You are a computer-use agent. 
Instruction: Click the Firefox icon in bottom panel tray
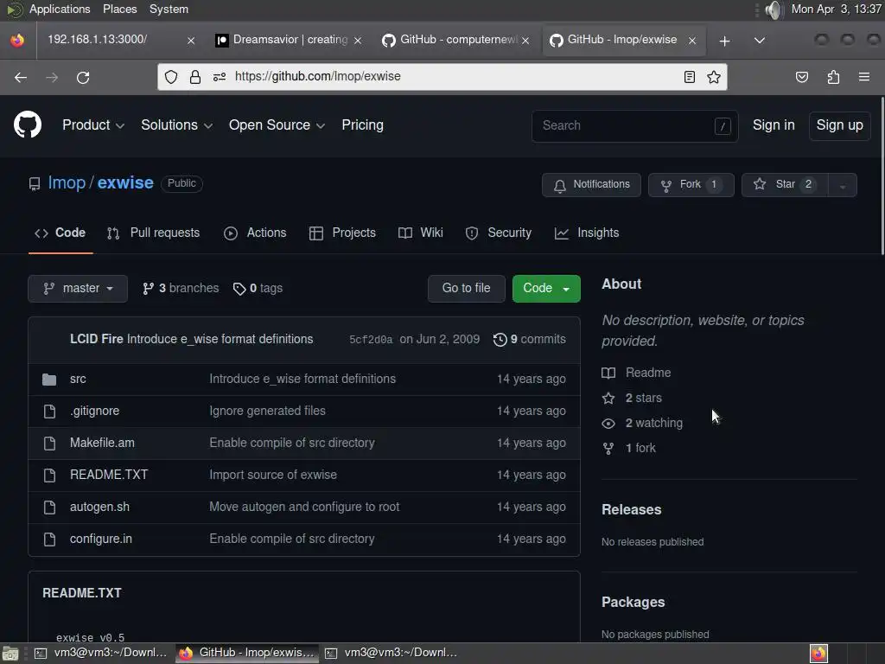818,654
